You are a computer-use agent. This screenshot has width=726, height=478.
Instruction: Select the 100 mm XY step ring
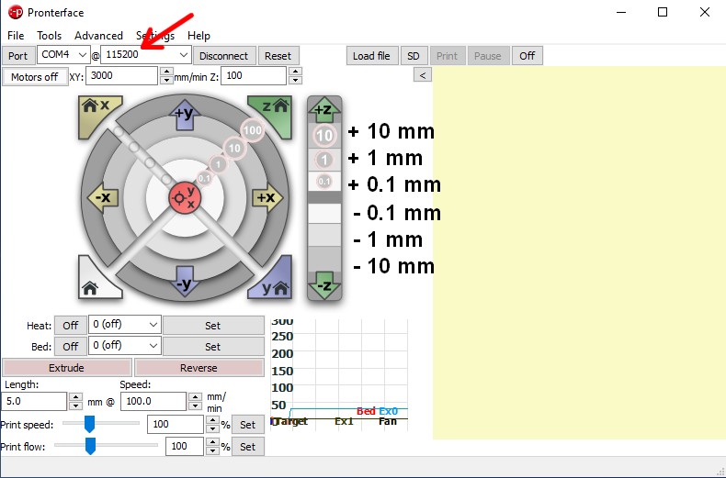pos(253,130)
